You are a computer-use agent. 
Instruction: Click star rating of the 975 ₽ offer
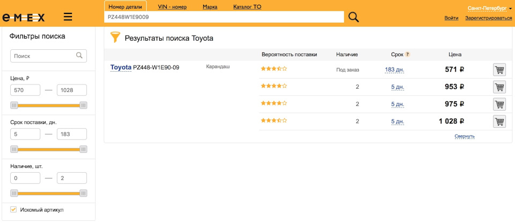pos(274,103)
